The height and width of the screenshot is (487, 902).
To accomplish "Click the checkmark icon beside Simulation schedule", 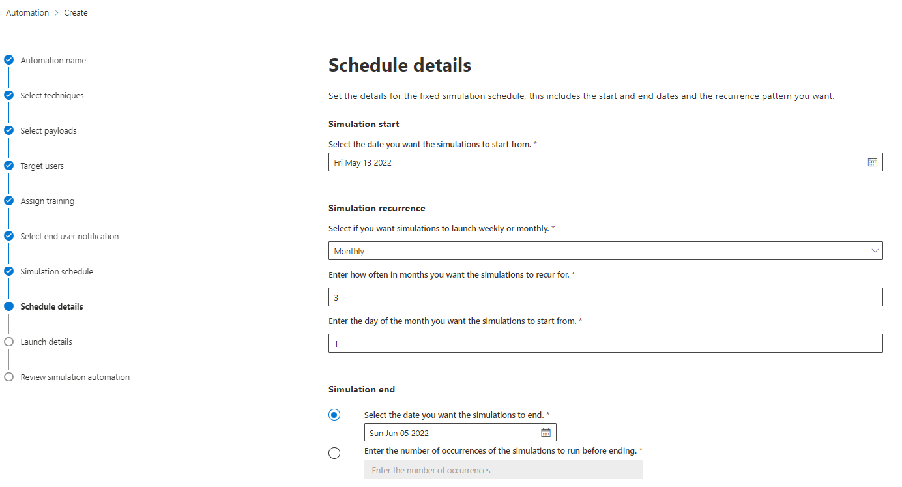I will 8,271.
